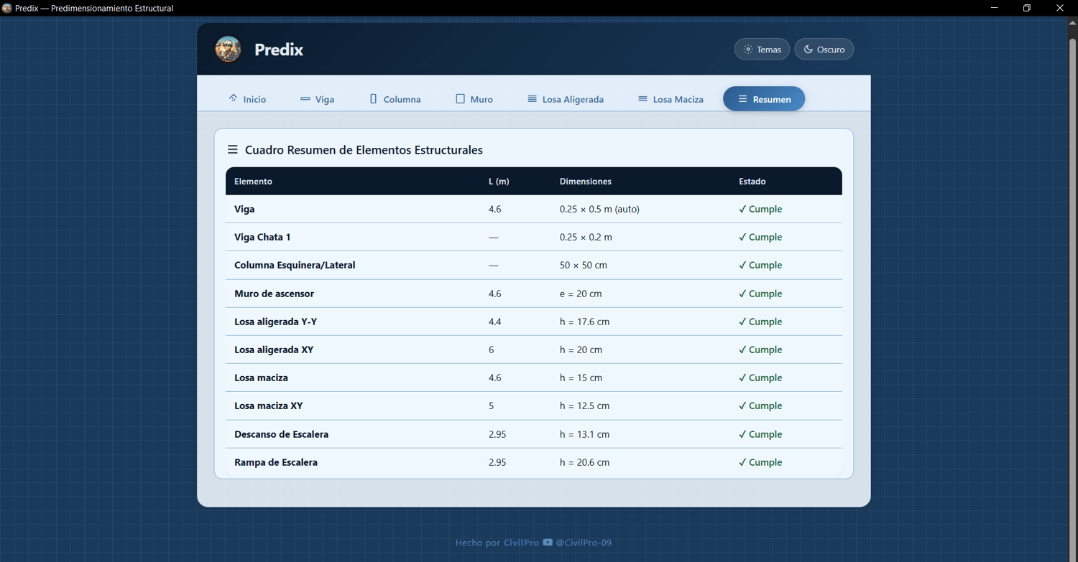
Task: Select the Rampa de Escalera row
Action: [x=534, y=462]
